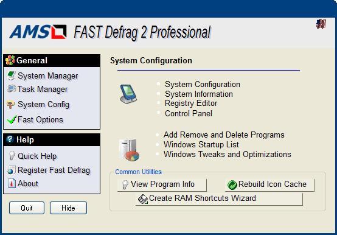The height and width of the screenshot is (235, 337).
Task: Click the System Config signpost icon
Action: (x=11, y=105)
